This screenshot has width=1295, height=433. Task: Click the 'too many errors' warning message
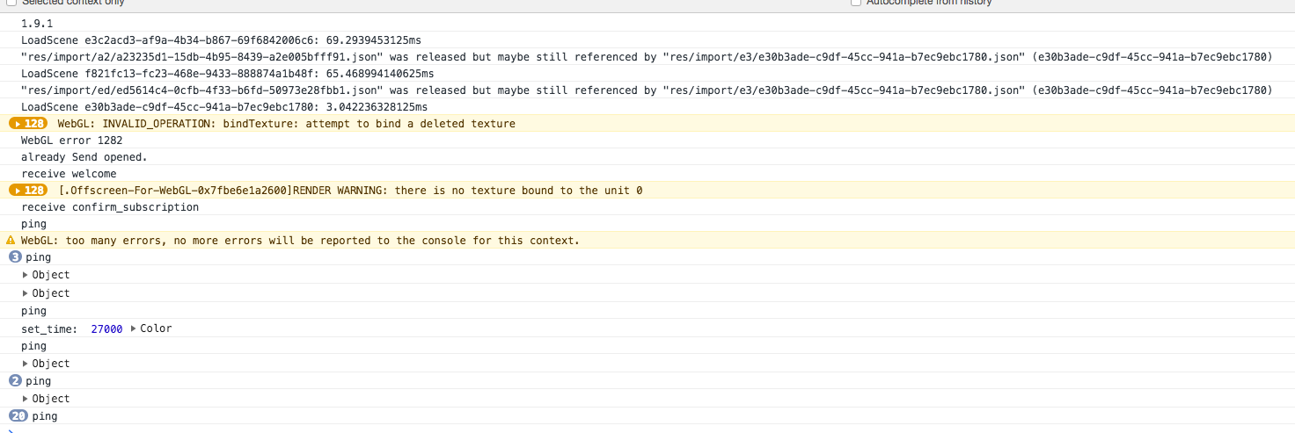tap(300, 241)
